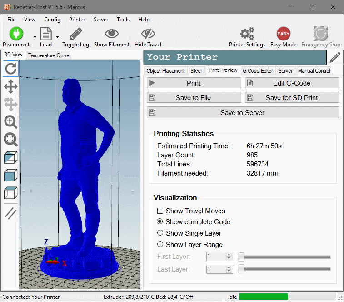Image resolution: width=344 pixels, height=302 pixels.
Task: Click the Show Filament eye icon
Action: click(112, 34)
